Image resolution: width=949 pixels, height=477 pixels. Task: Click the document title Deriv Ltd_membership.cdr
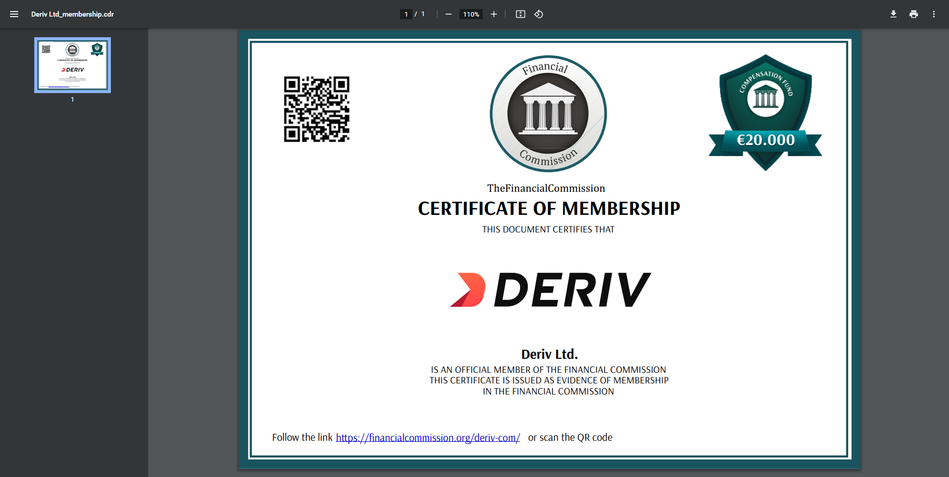coord(73,14)
